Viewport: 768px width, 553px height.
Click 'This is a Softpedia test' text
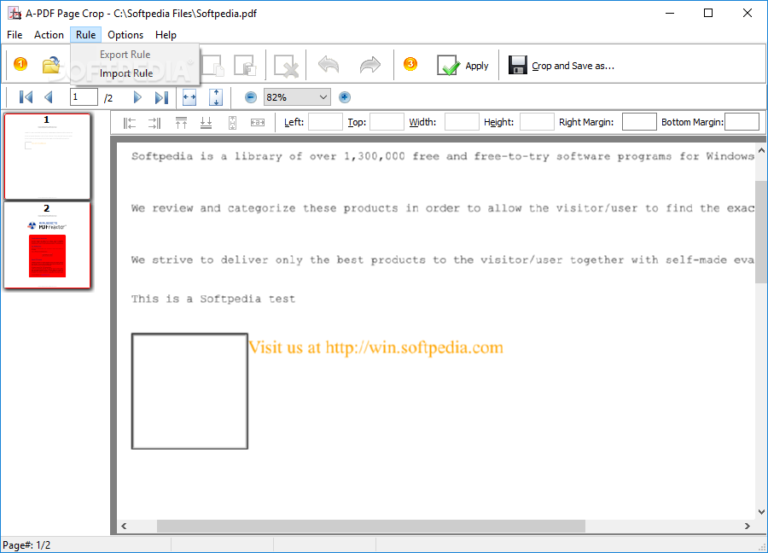click(213, 299)
